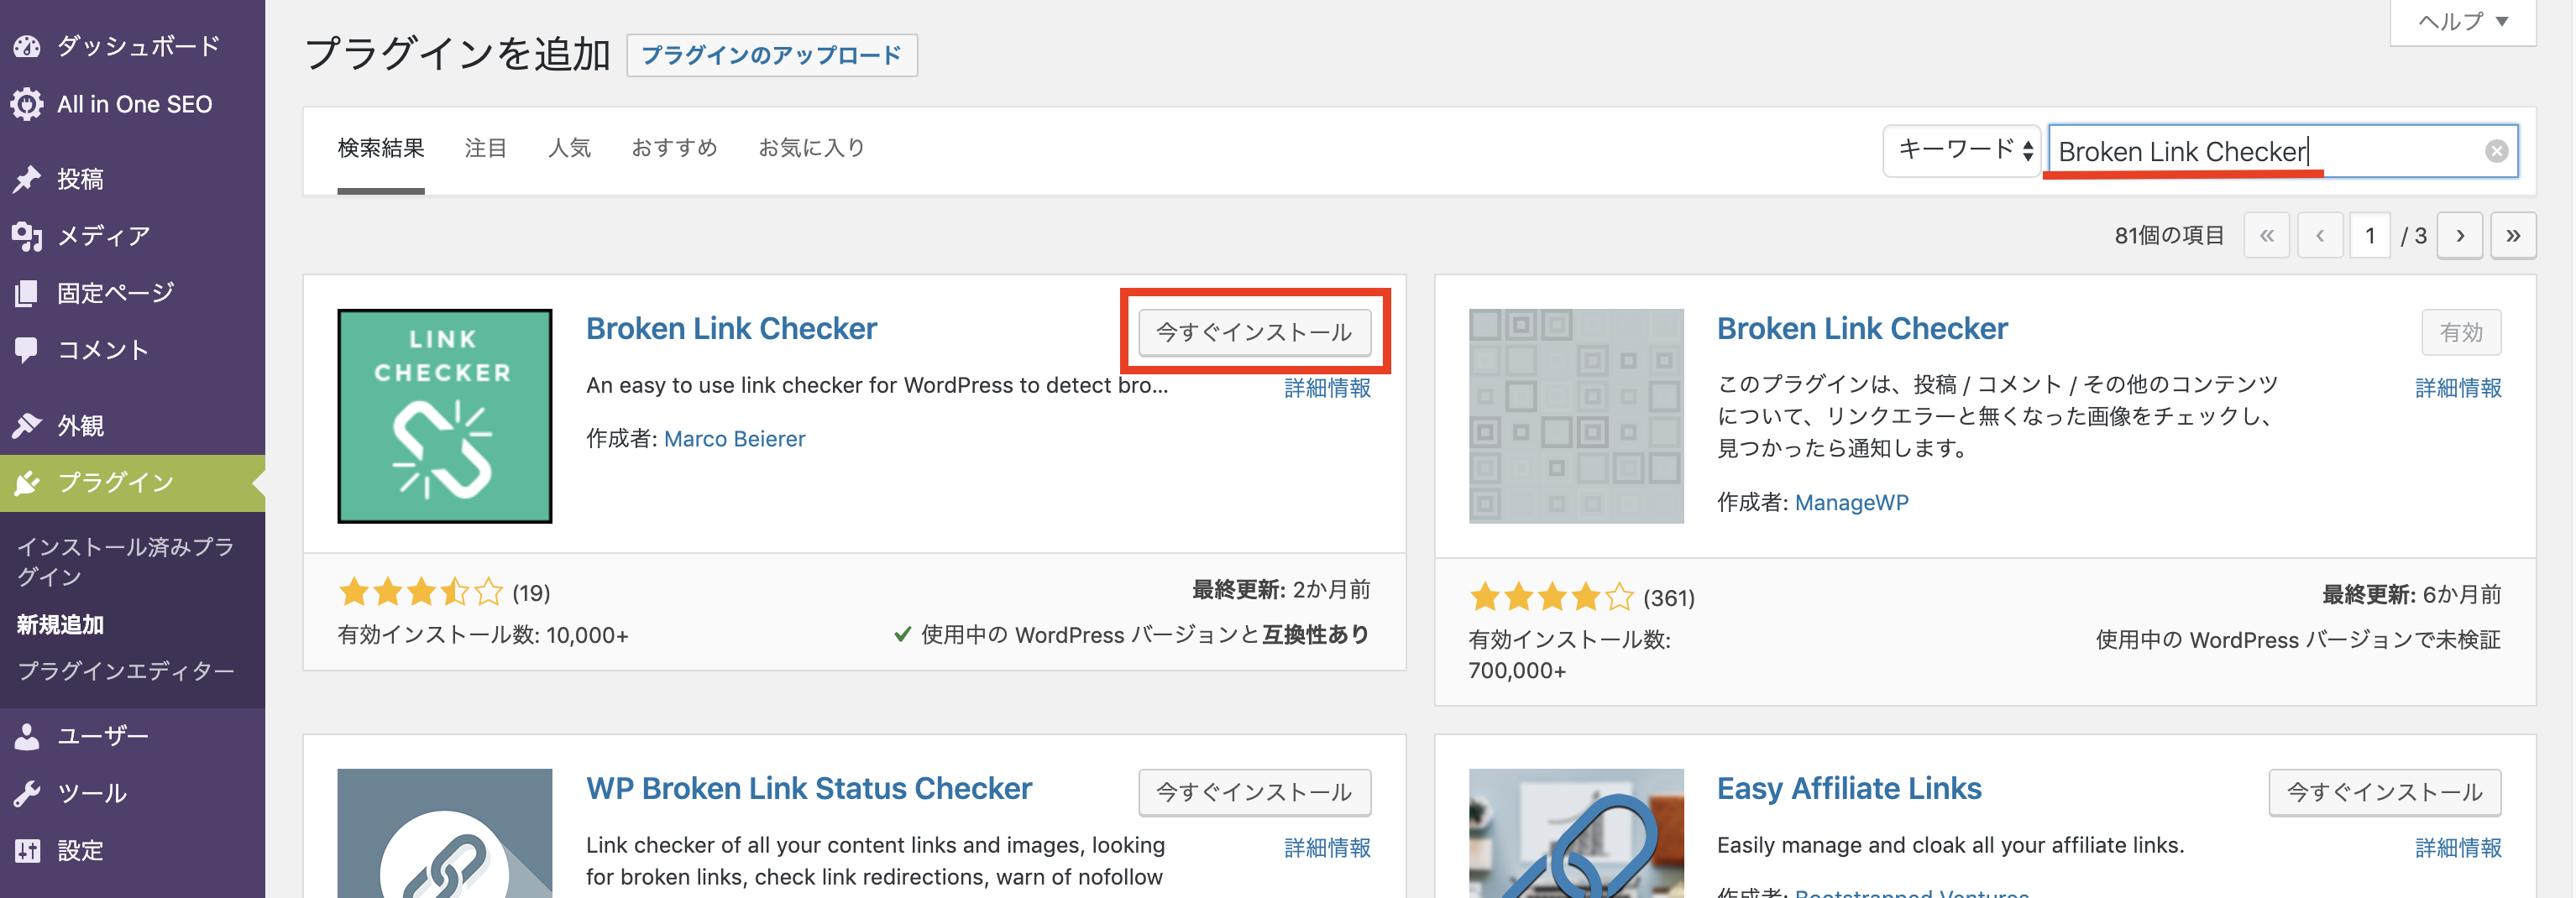This screenshot has height=898, width=2576.
Task: Click the (19) star rating on first plugin
Action: click(444, 593)
